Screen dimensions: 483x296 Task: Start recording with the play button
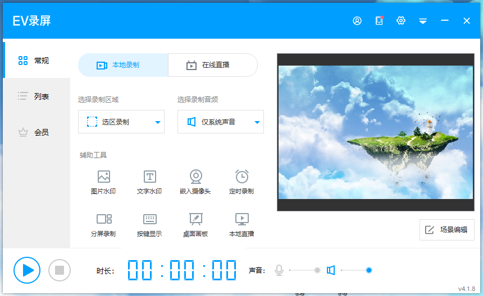27,270
